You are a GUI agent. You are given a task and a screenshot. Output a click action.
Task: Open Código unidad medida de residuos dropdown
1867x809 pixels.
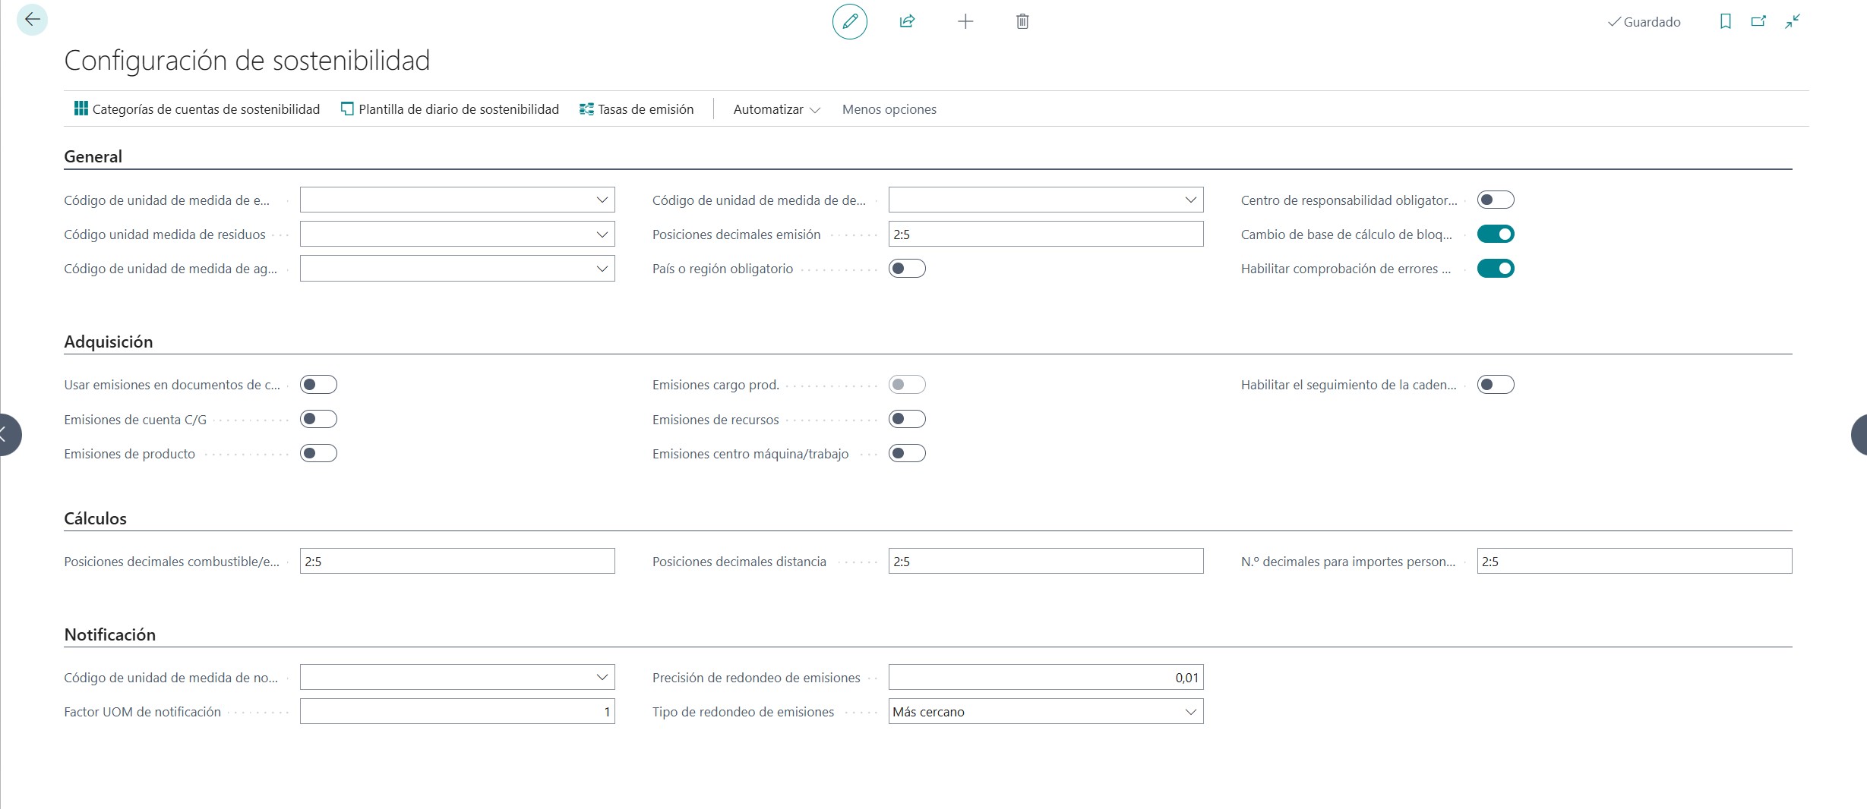(x=602, y=234)
